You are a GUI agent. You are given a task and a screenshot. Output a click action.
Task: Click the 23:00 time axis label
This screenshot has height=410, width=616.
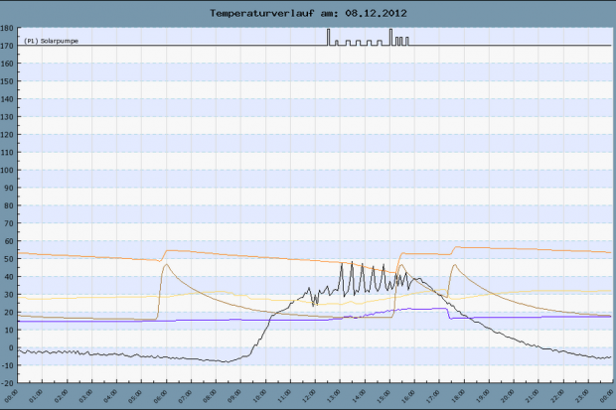(x=581, y=396)
